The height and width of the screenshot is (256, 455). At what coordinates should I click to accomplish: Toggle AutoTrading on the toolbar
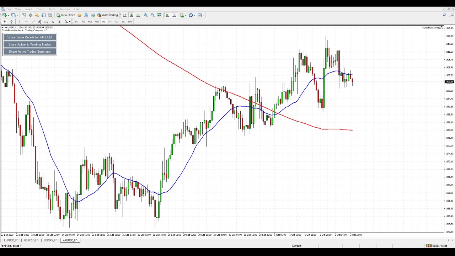tap(108, 15)
